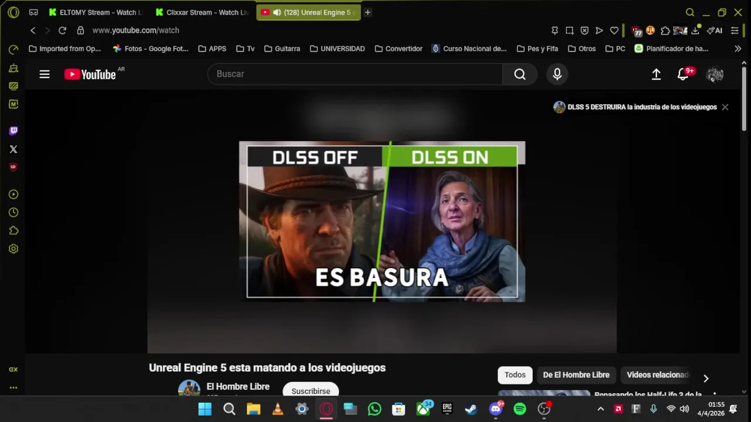Open the Convertidor bookmarks folder
The width and height of the screenshot is (751, 422).
398,49
